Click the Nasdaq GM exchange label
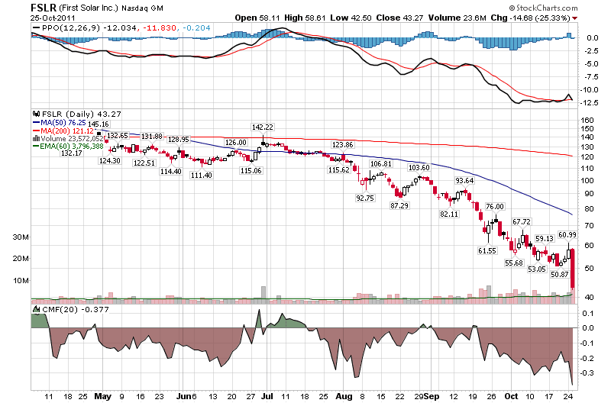 pos(142,8)
